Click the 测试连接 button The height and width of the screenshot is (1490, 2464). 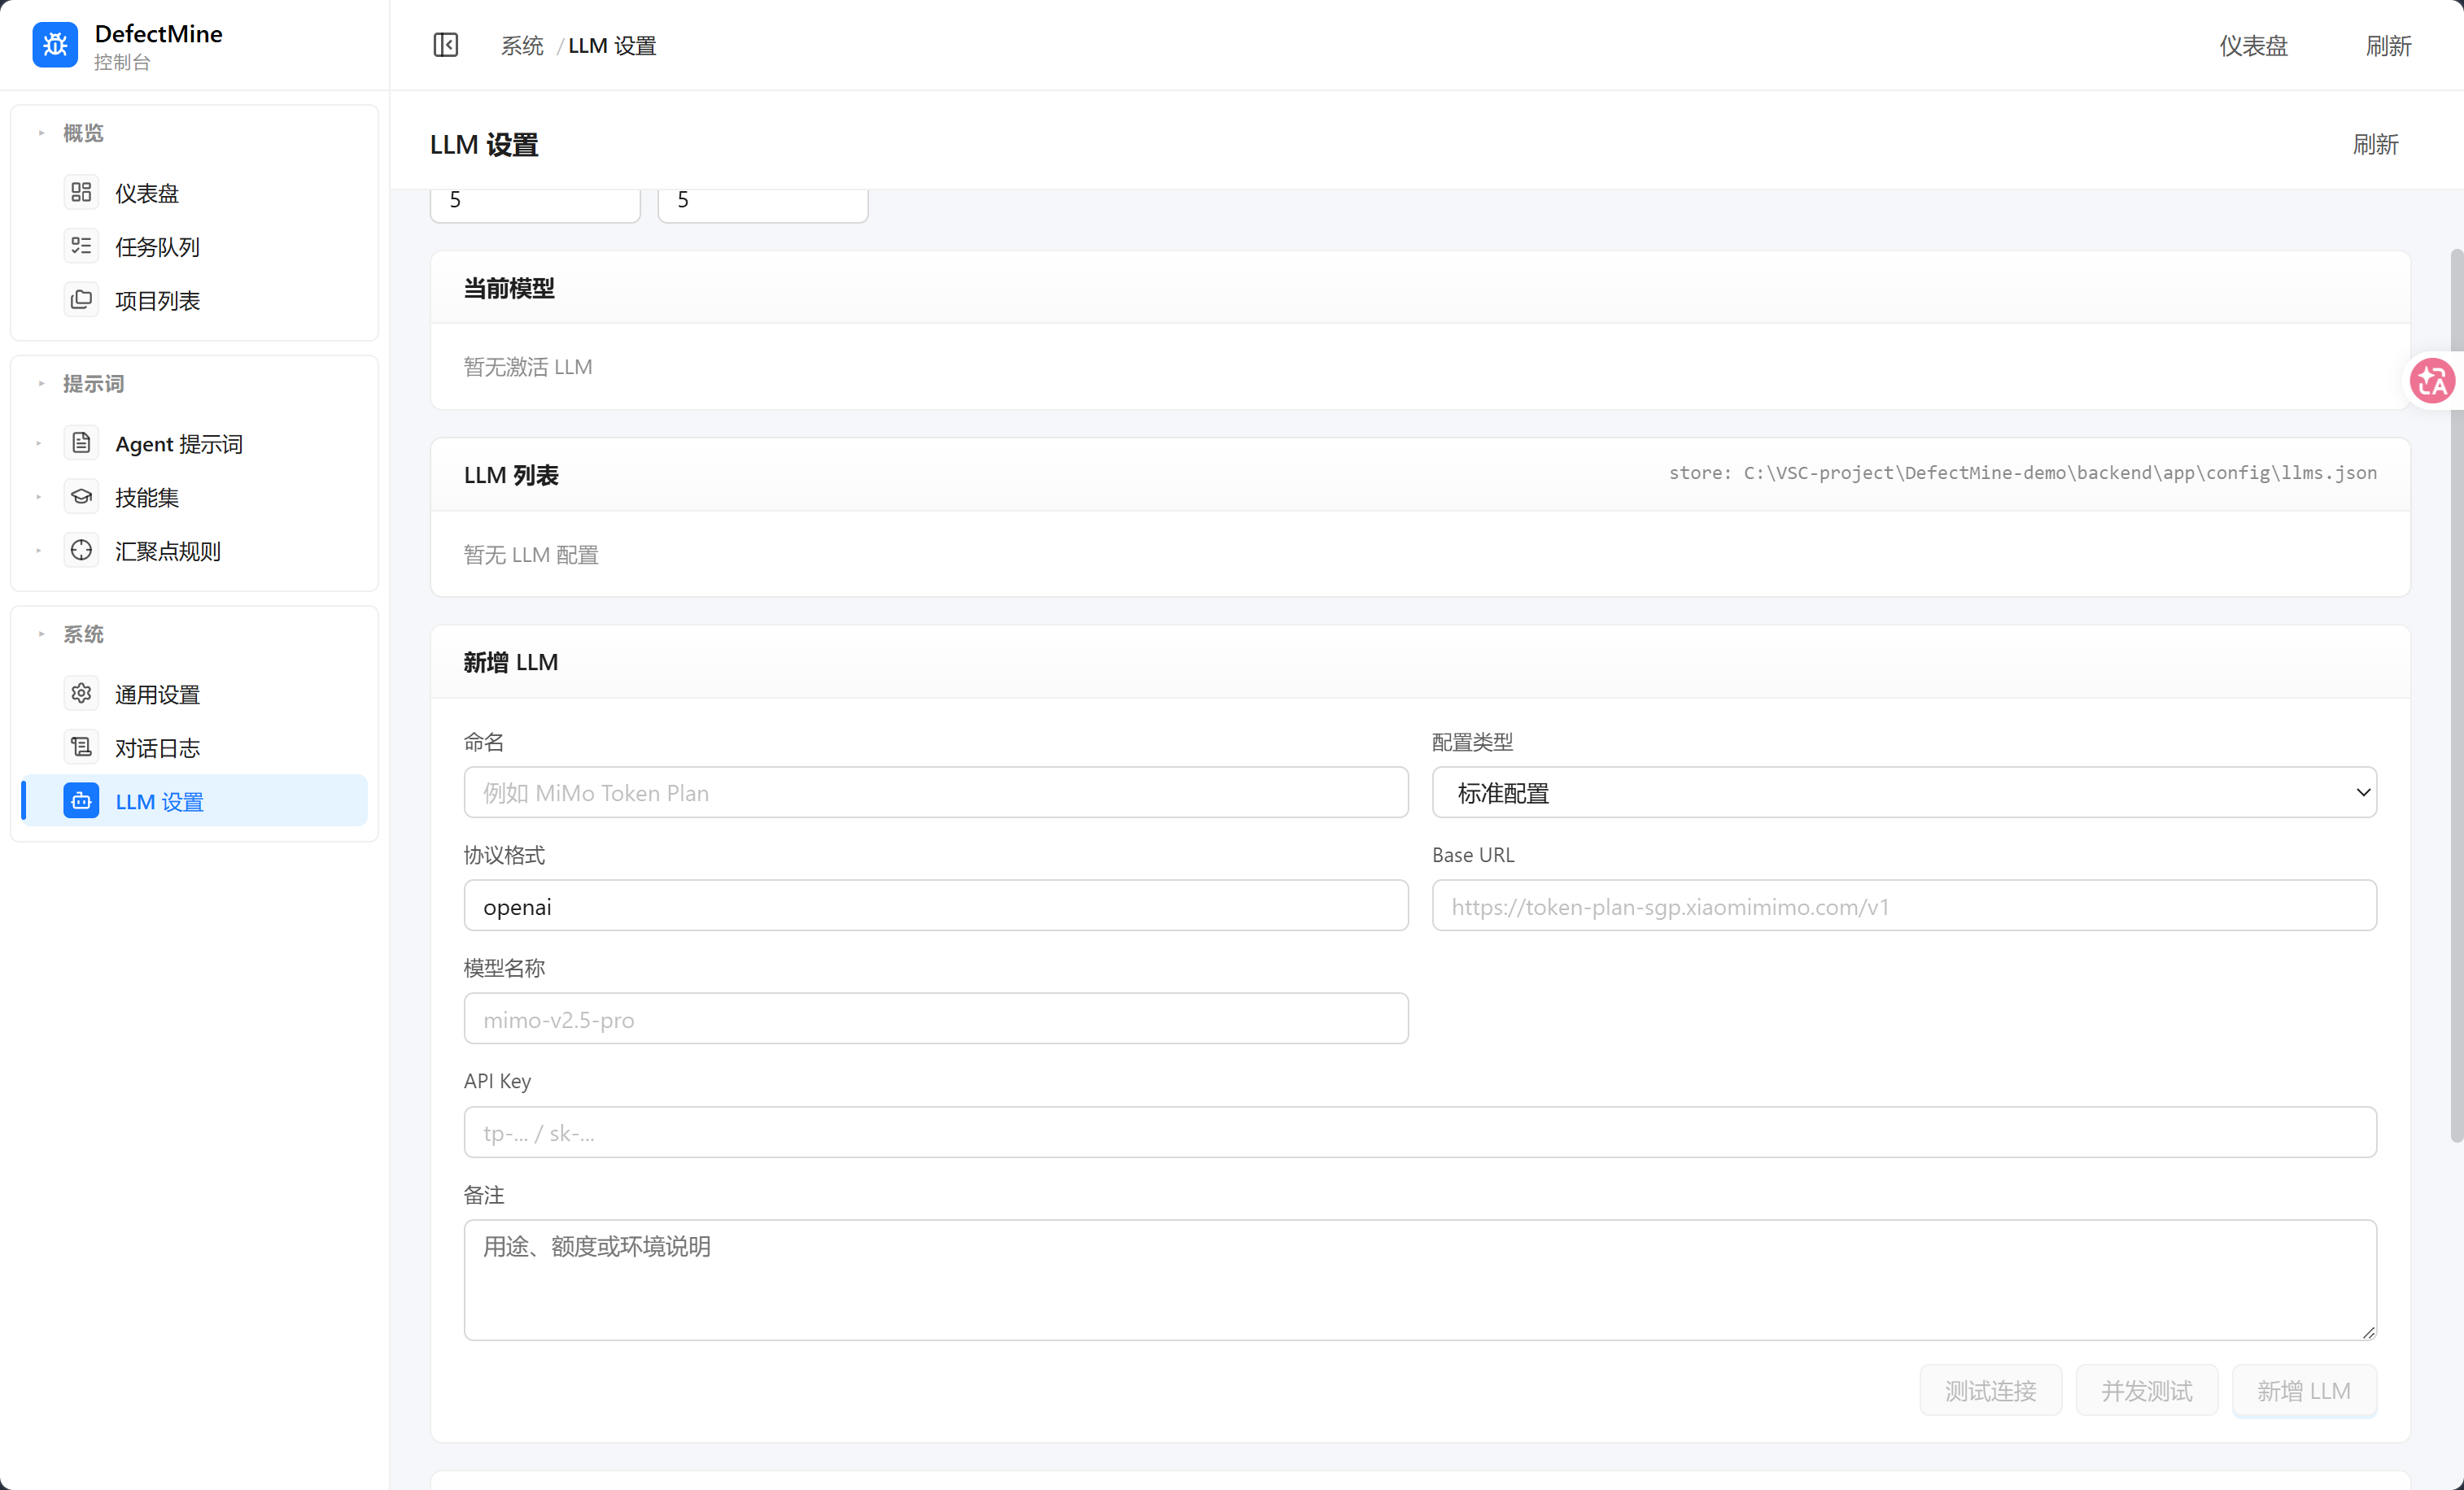(x=1990, y=1390)
